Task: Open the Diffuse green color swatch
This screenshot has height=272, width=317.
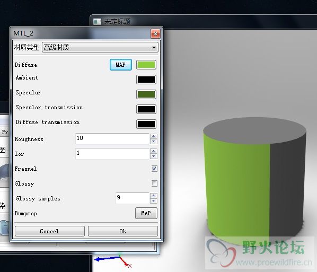Action: click(146, 65)
